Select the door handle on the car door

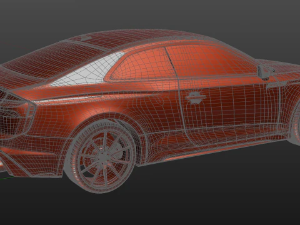[x=196, y=97]
